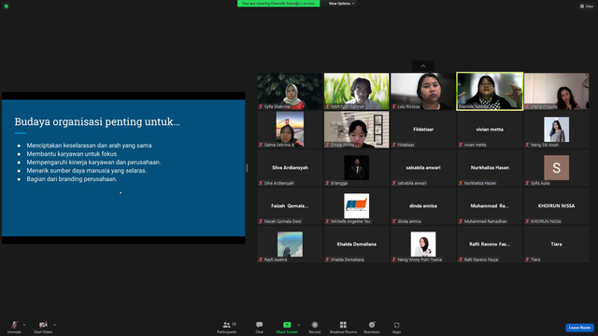Click the Record button icon
Viewport: 598px width, 336px height.
pyautogui.click(x=315, y=325)
